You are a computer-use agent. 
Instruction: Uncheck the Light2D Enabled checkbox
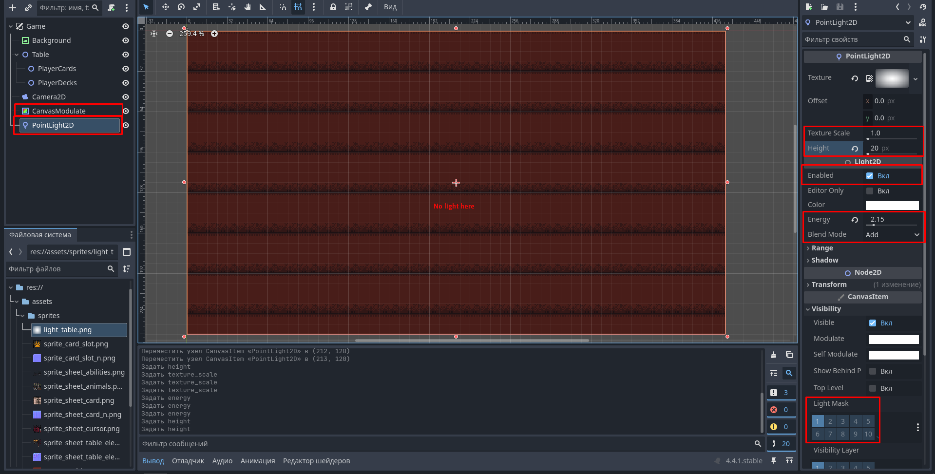point(870,176)
